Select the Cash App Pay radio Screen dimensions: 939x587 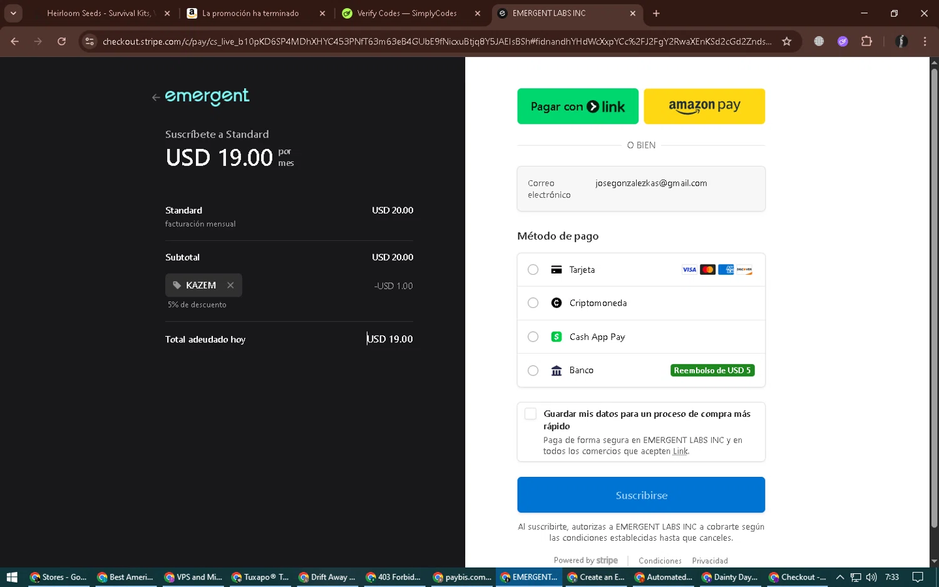tap(533, 337)
